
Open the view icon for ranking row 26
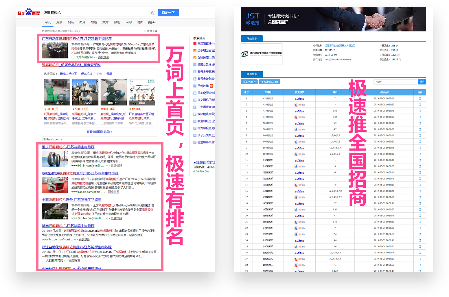click(420, 253)
